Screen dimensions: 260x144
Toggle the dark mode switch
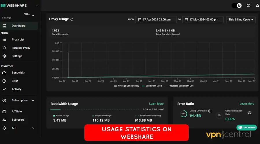(x=237, y=6)
